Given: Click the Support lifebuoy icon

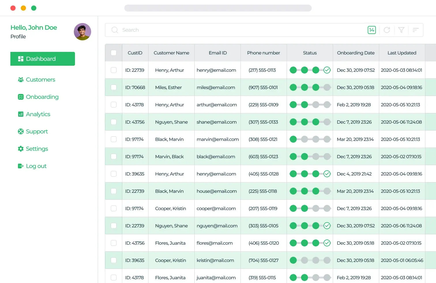Looking at the screenshot, I should pos(21,131).
